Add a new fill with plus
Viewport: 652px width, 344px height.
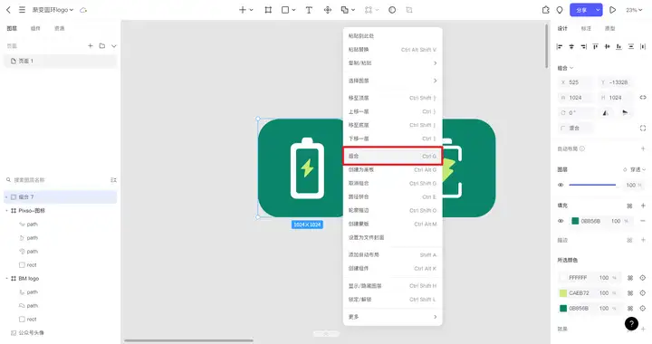[643, 205]
